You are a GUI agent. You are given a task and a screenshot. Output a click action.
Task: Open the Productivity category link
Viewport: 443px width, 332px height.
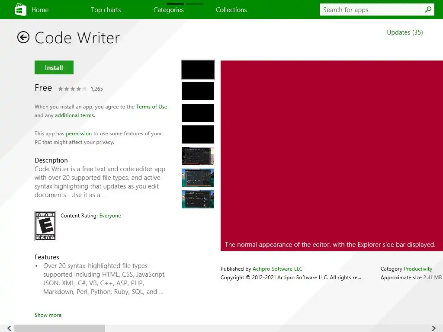tap(418, 269)
